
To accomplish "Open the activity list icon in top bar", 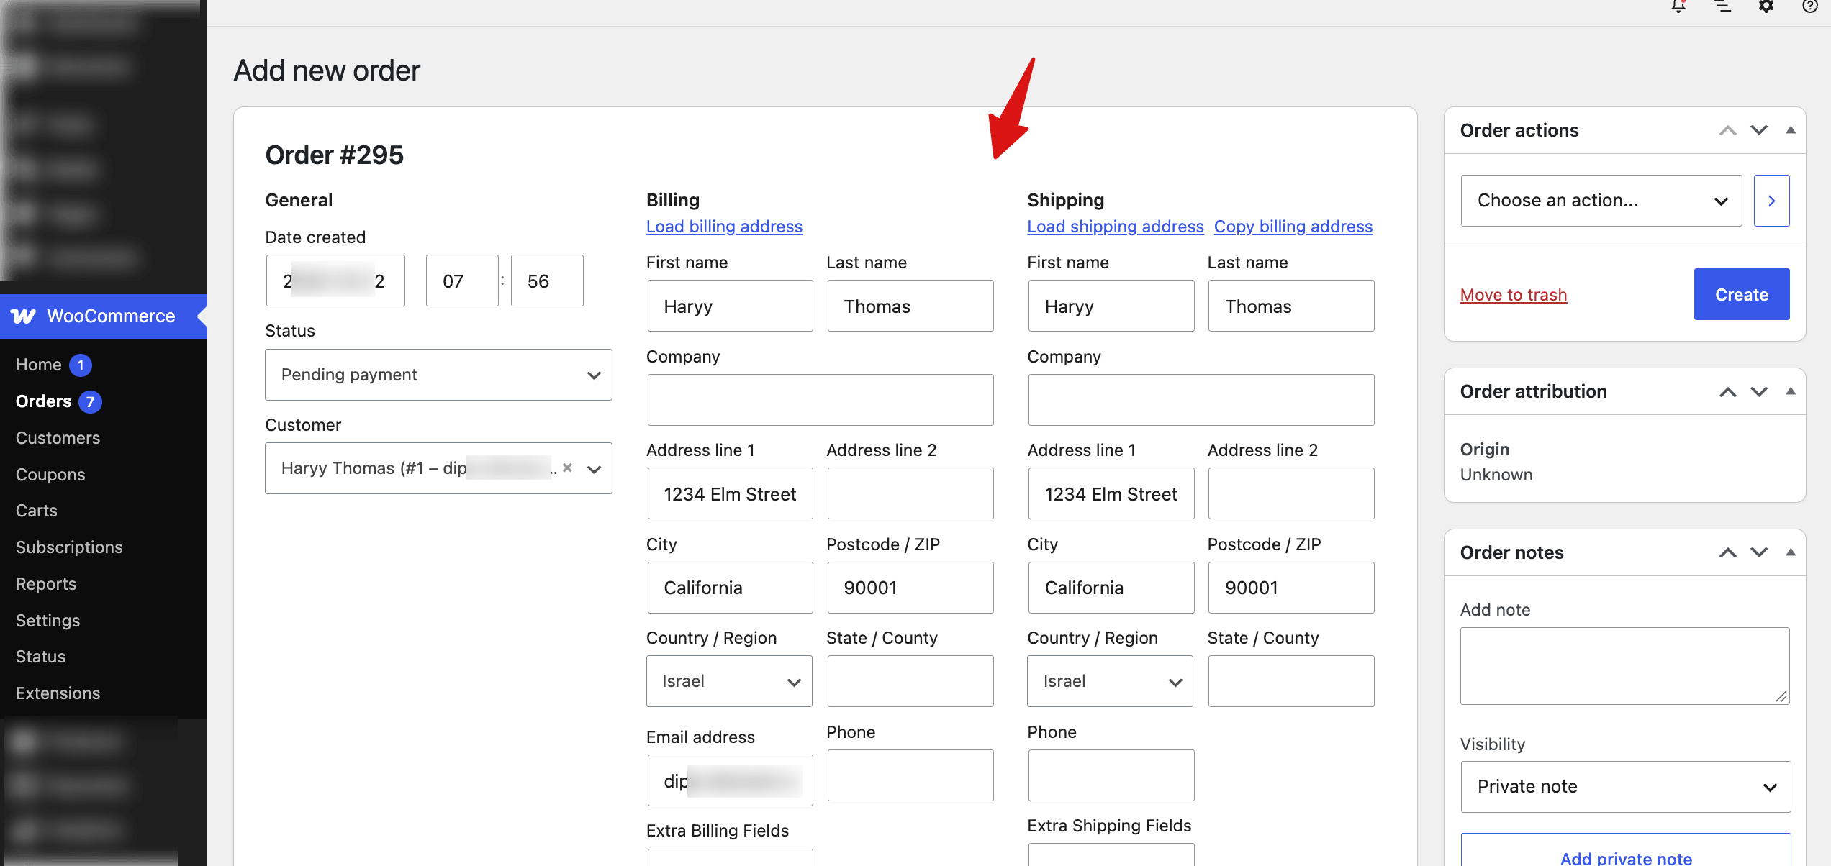I will pos(1722,6).
